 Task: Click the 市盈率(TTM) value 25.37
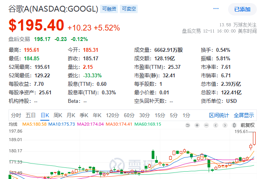174,67
